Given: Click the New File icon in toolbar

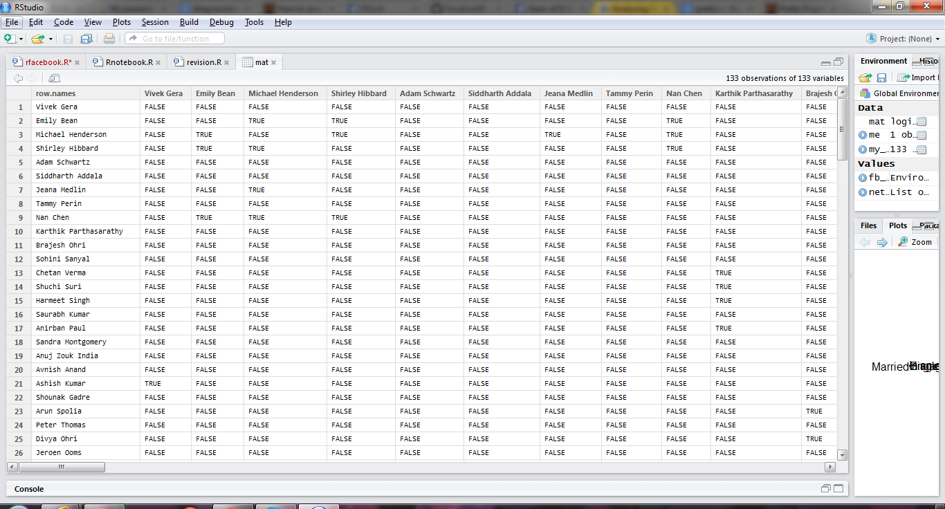Looking at the screenshot, I should [10, 39].
